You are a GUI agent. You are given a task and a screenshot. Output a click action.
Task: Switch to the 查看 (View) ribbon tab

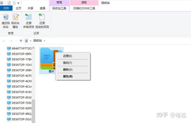[x=43, y=8]
